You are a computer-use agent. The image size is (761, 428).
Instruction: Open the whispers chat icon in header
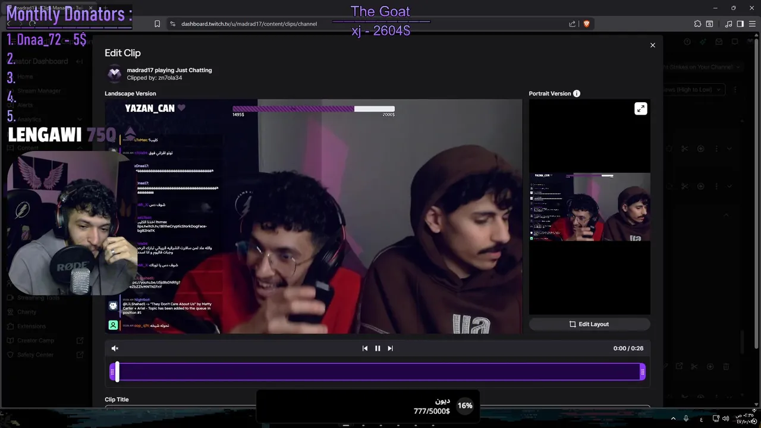pyautogui.click(x=735, y=42)
